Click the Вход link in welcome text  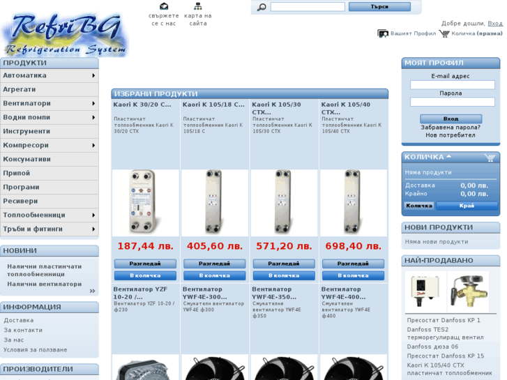(x=495, y=23)
